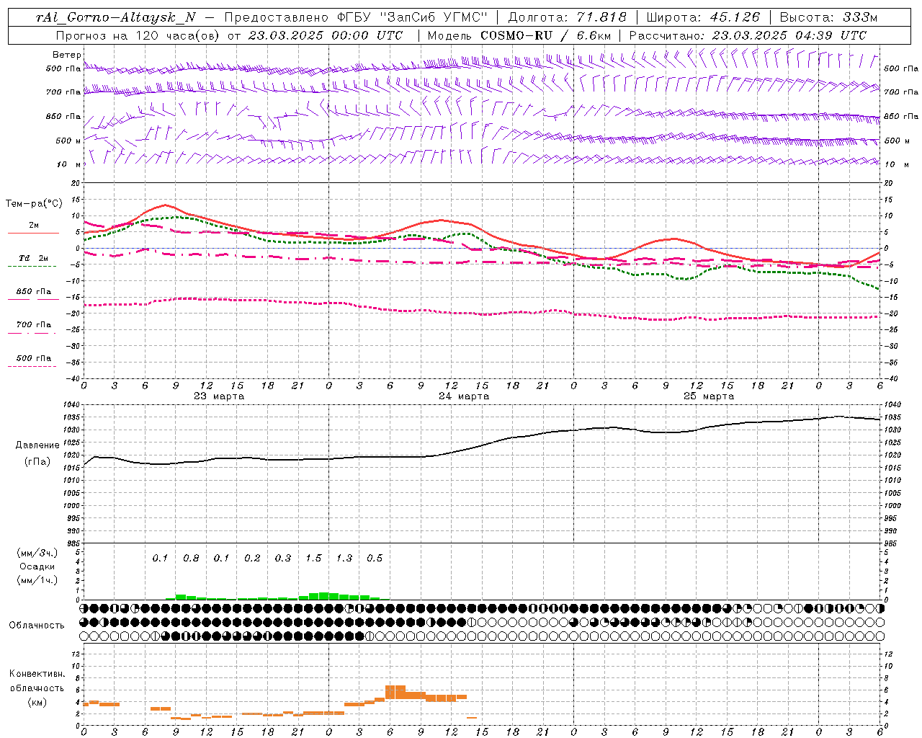Click the forecast start 23.03.2025 00:00 UTC

click(326, 35)
